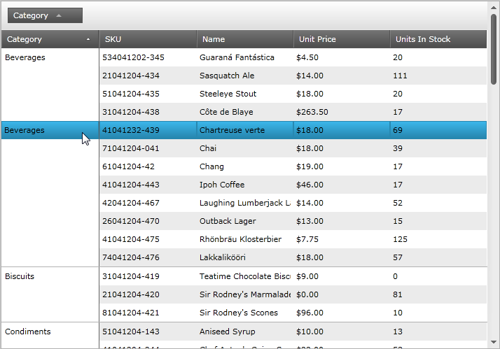Image resolution: width=500 pixels, height=349 pixels.
Task: Click scrollbar down arrow
Action: pos(494,342)
